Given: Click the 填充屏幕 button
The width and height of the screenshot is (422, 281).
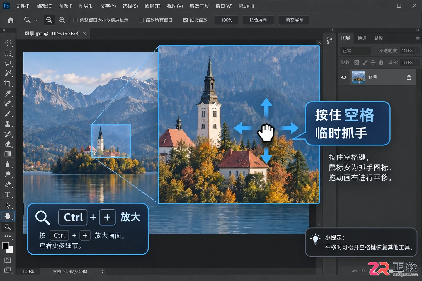Looking at the screenshot, I should (x=295, y=20).
